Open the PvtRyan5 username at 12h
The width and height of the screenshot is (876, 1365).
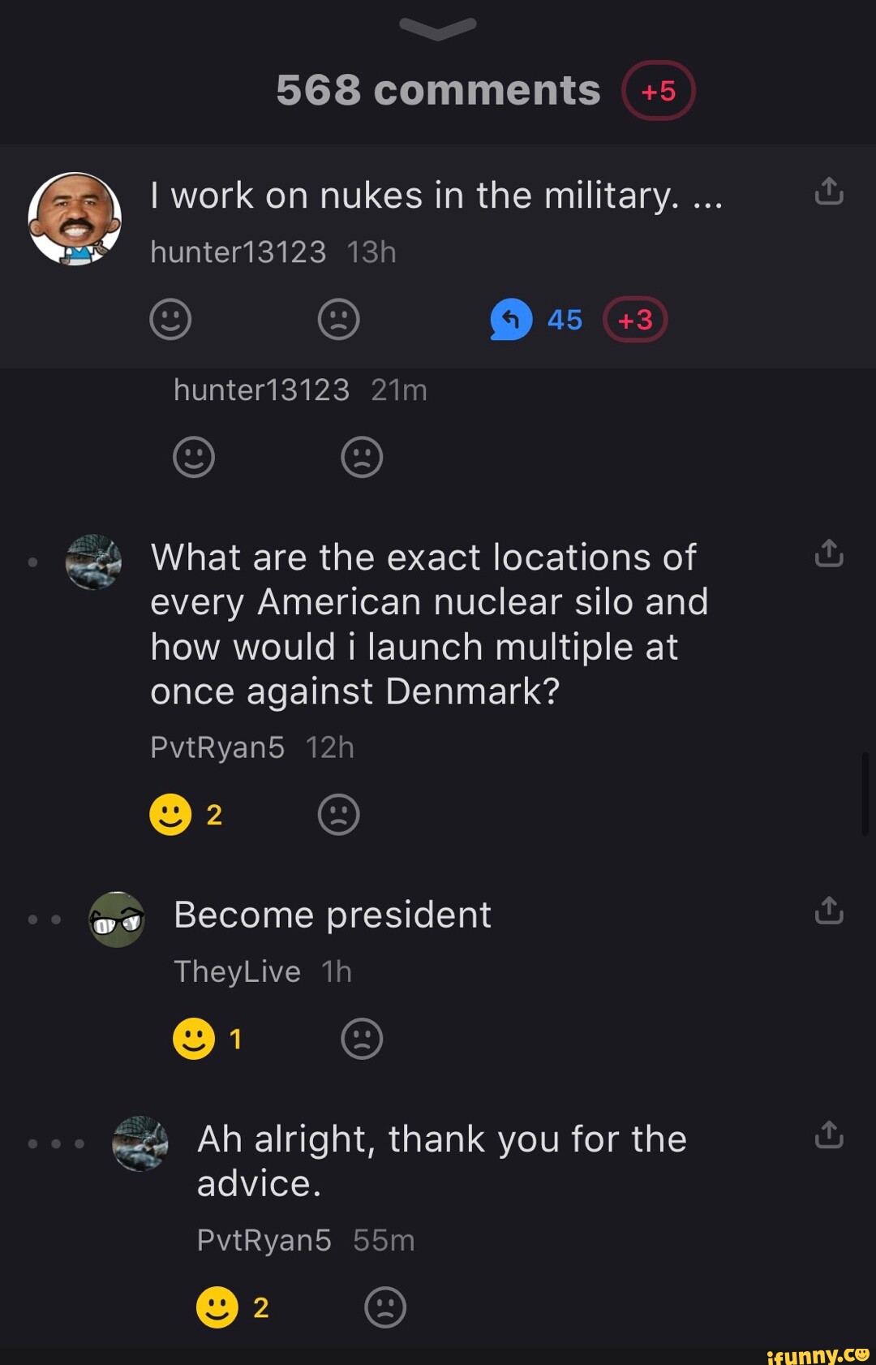point(217,747)
